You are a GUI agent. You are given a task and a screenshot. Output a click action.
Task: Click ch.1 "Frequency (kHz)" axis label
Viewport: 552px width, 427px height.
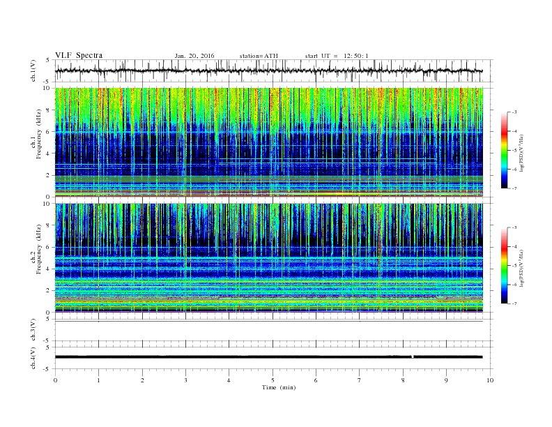tap(39, 135)
